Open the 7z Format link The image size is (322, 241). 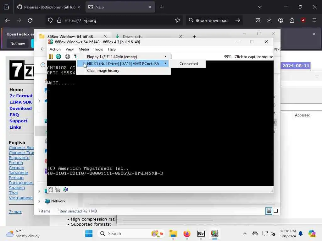(21, 96)
